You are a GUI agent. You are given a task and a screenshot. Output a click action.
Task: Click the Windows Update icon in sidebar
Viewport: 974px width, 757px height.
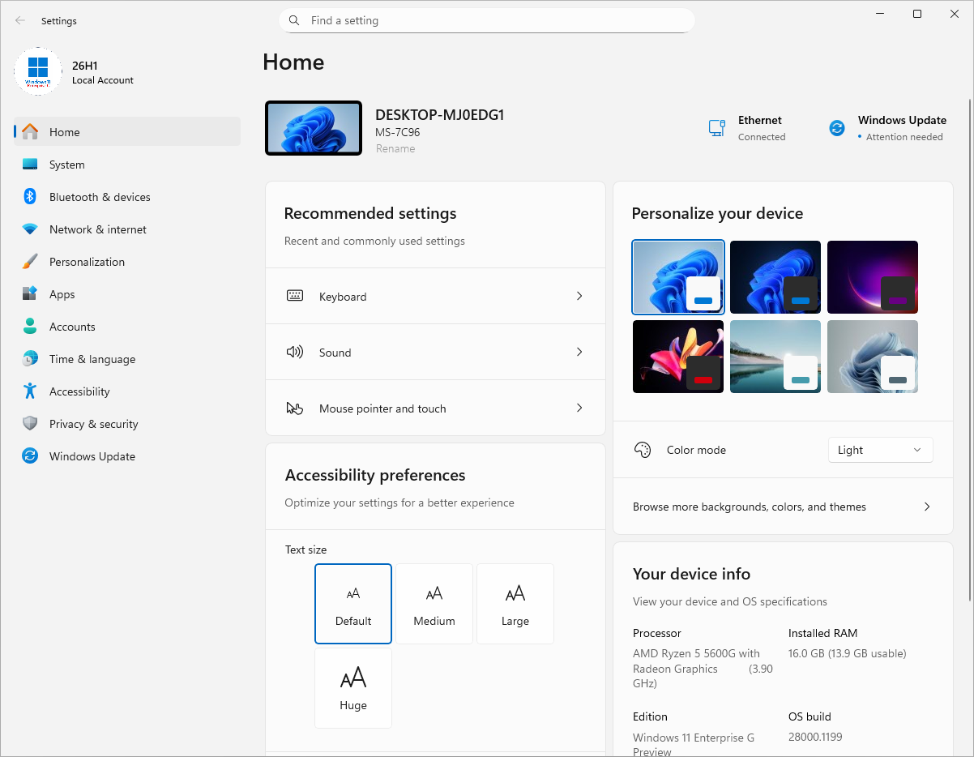[x=30, y=456]
